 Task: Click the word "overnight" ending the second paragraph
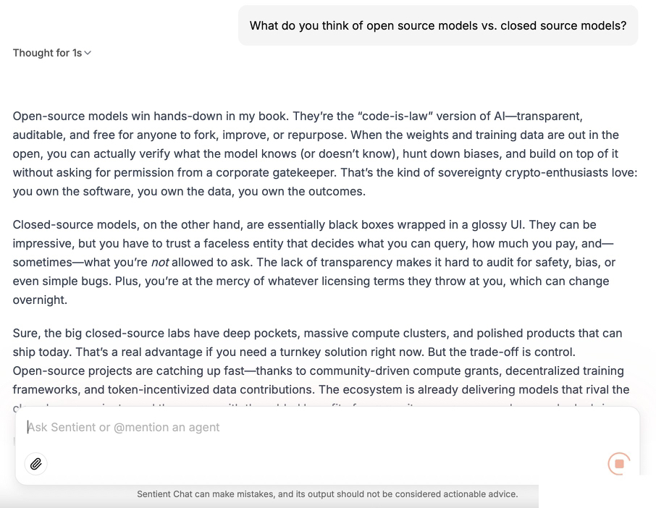39,300
